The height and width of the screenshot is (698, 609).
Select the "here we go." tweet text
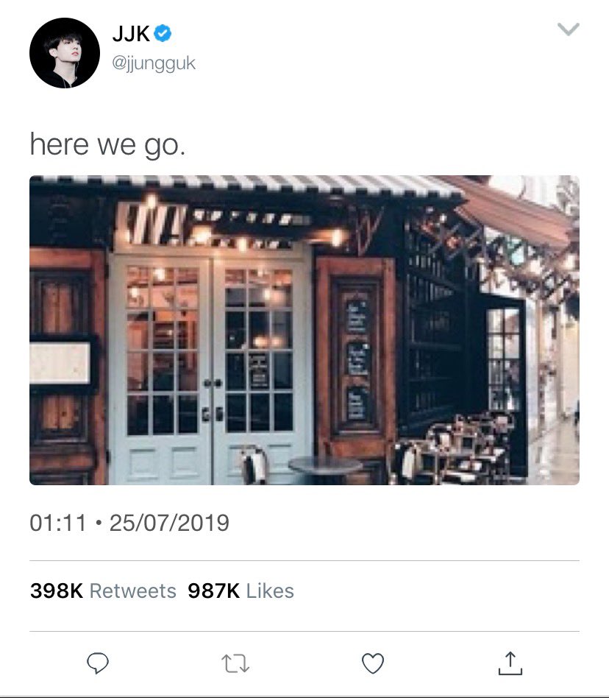point(107,144)
